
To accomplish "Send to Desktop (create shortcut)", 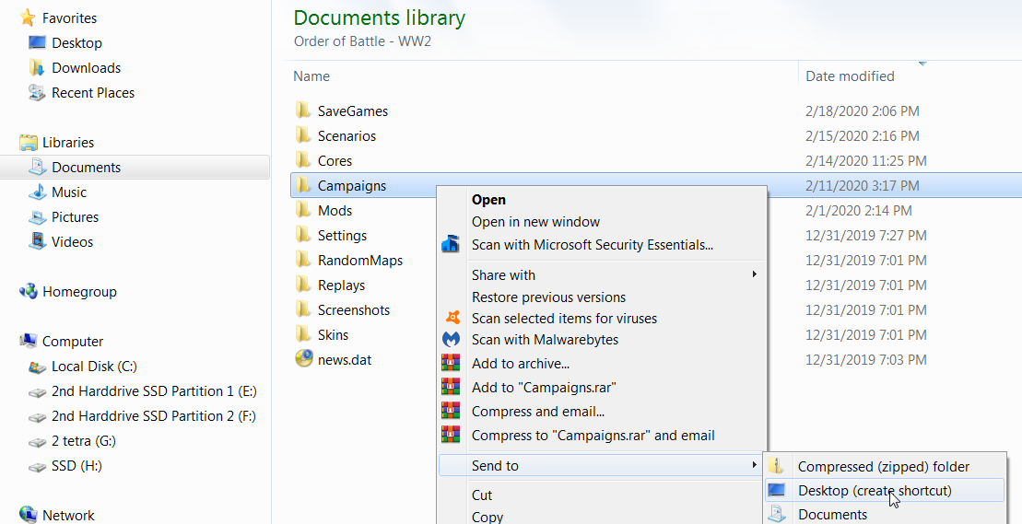I will pos(875,491).
